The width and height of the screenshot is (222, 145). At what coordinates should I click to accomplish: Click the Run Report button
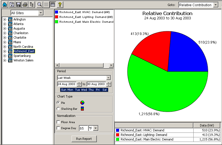(x=84, y=139)
